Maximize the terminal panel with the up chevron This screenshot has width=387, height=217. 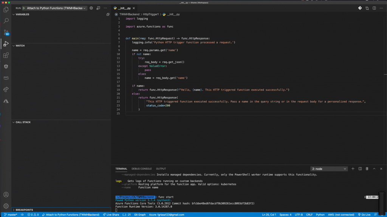click(x=374, y=169)
